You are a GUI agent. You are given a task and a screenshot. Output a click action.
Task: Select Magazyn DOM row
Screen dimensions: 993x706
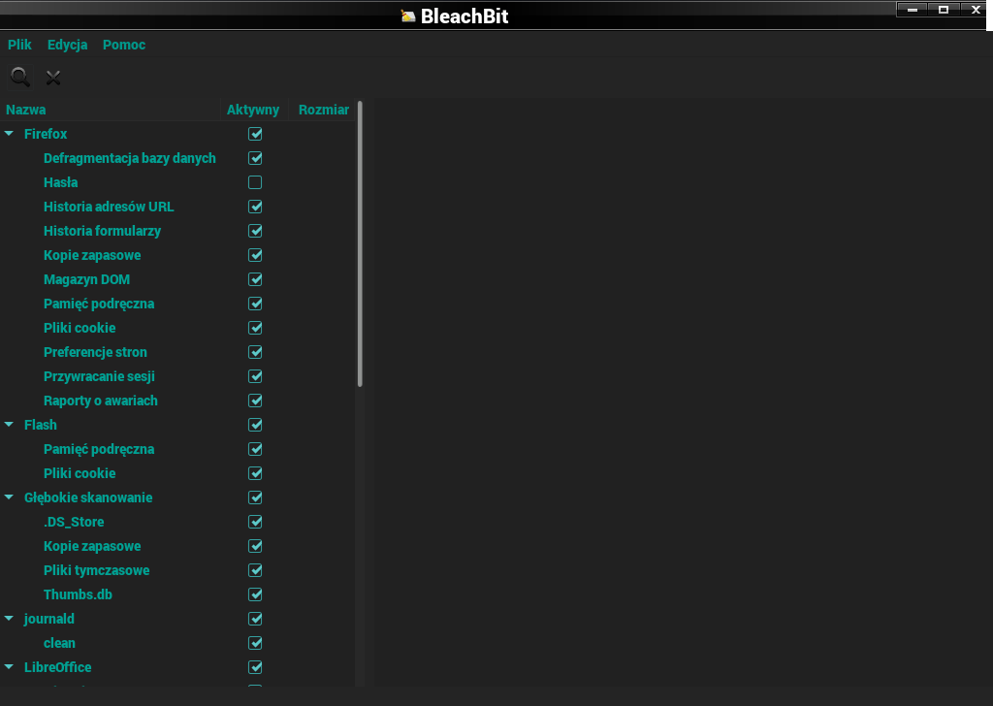pyautogui.click(x=177, y=279)
